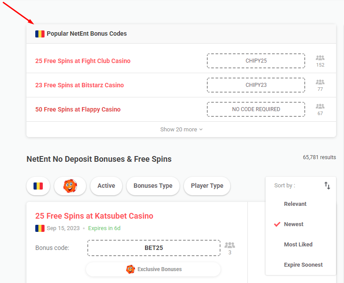Viewport: 344px width, 283px height.
Task: Expand Show 20 more bonus codes
Action: pos(181,130)
